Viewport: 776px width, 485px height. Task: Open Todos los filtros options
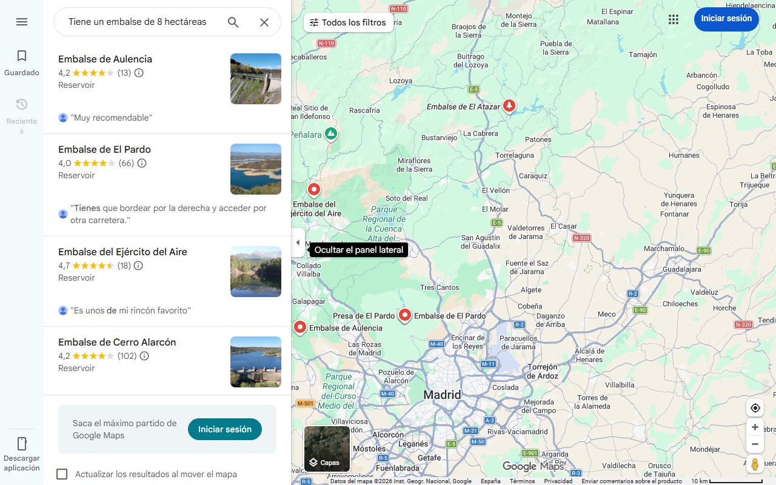tap(348, 22)
